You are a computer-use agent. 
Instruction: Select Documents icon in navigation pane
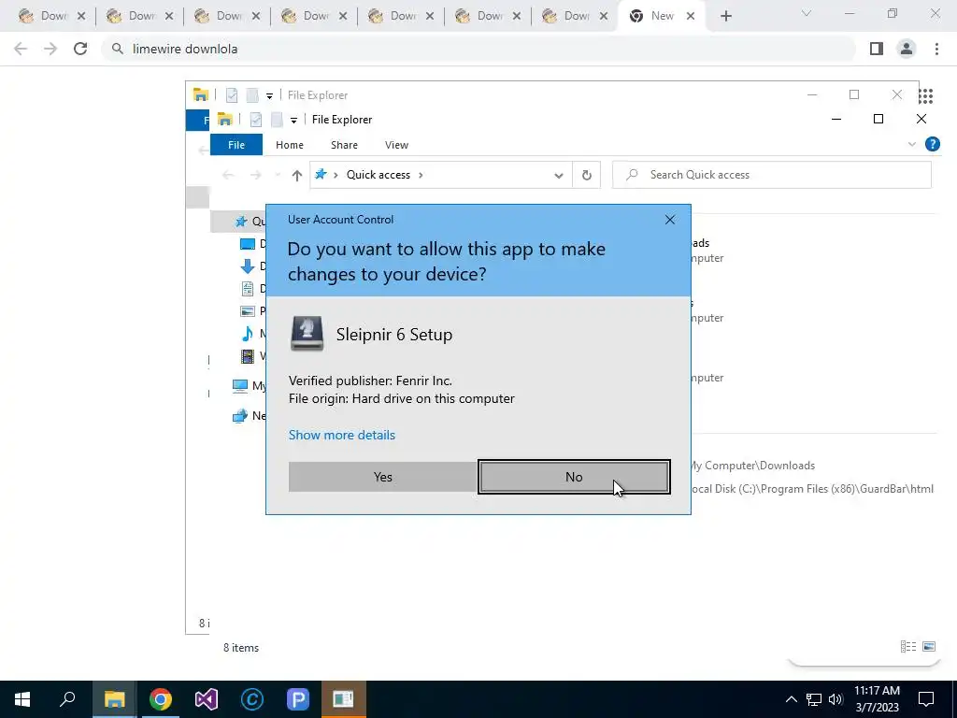tap(247, 288)
